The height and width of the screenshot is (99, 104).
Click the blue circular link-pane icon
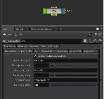[100, 35]
